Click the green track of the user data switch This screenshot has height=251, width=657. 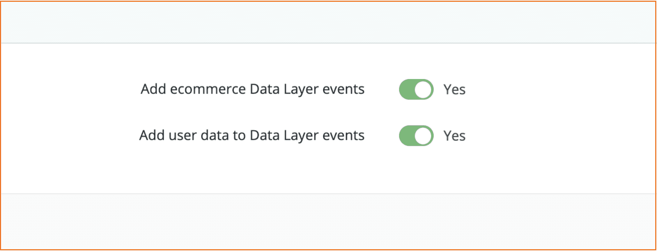[407, 136]
